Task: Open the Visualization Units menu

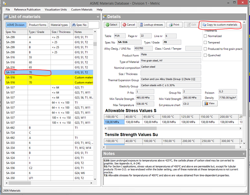Action: (56, 10)
